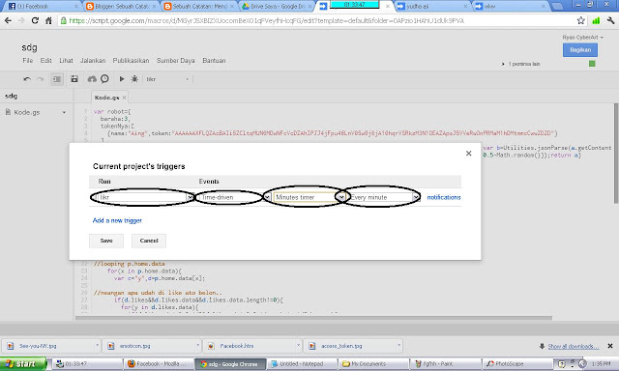This screenshot has height=371, width=619.
Task: Open current project's triggers clock icon
Action: [104, 79]
